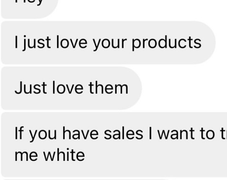Tap the 'Just love them' message bubble
Screen dimensions: 227x180
pyautogui.click(x=72, y=88)
